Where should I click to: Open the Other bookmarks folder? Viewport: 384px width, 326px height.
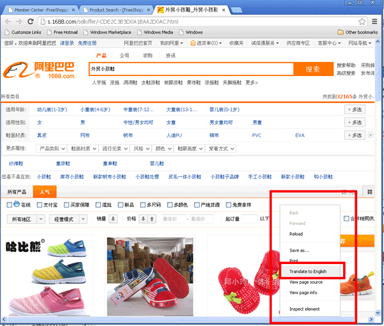357,32
